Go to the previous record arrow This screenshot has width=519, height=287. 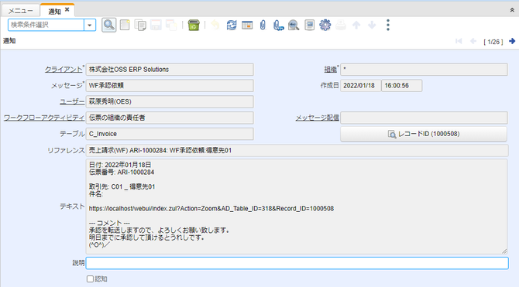tap(473, 41)
